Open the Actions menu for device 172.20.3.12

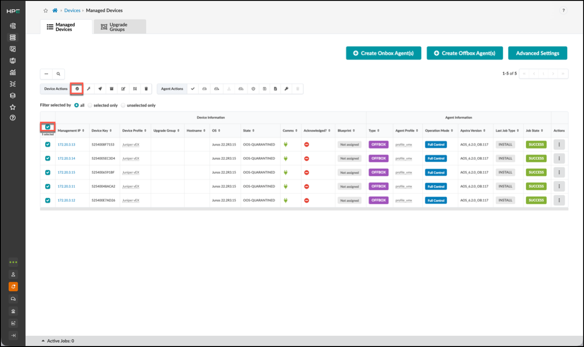coord(559,200)
